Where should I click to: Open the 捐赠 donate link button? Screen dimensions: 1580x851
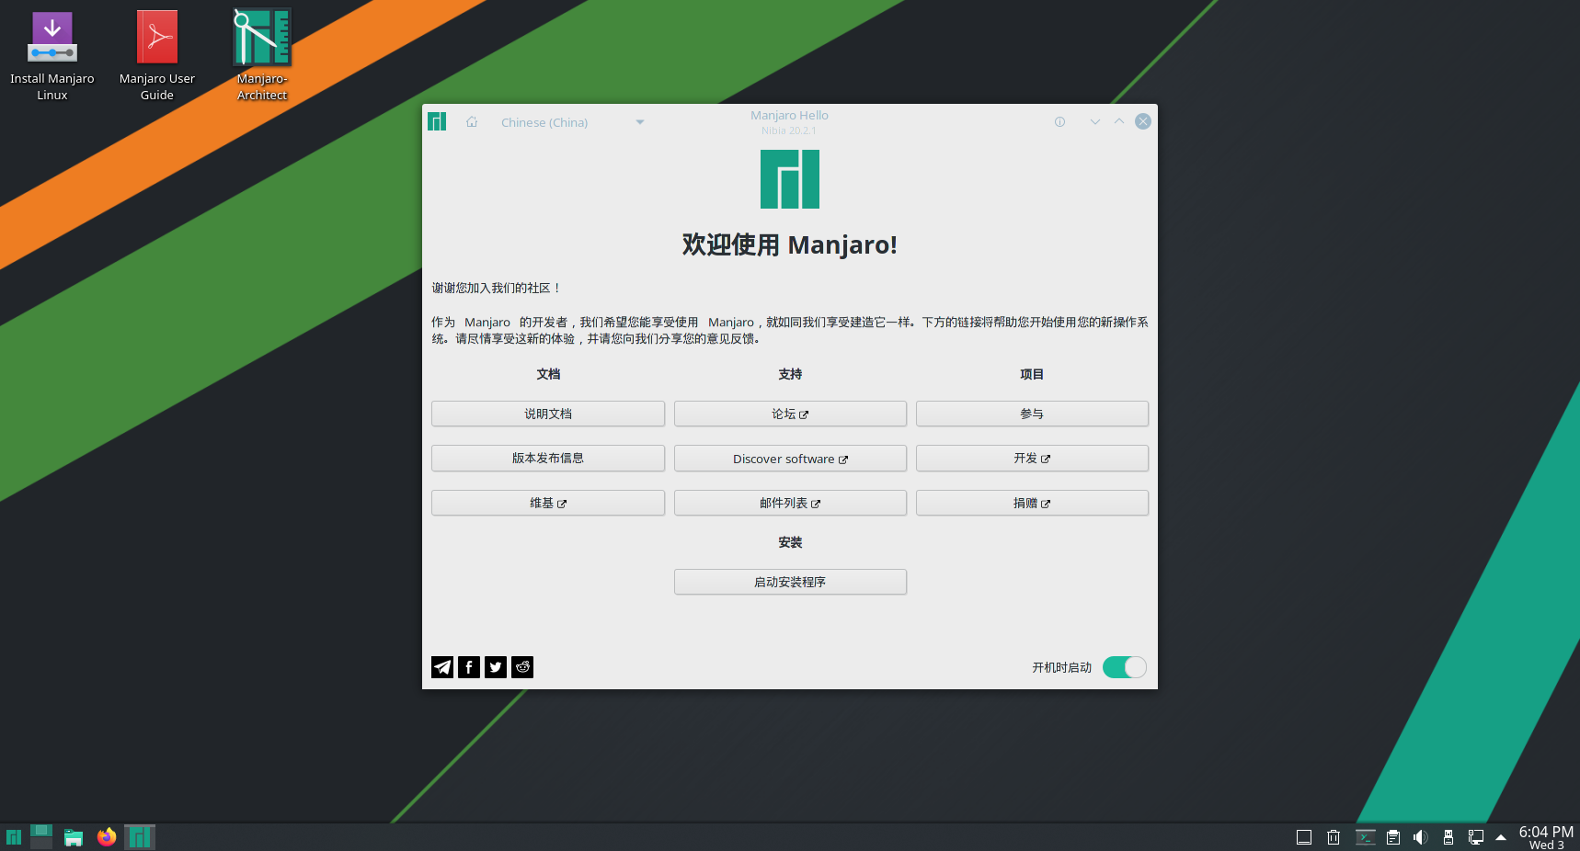click(1032, 503)
